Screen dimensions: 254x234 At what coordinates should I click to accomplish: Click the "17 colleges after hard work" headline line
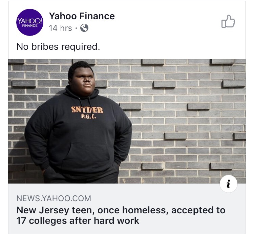(78, 221)
